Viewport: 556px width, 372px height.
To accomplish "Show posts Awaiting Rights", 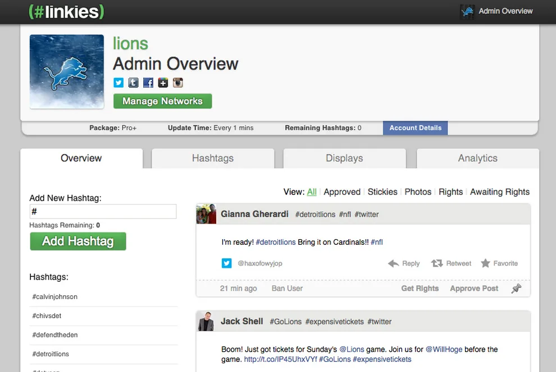I will coord(500,192).
